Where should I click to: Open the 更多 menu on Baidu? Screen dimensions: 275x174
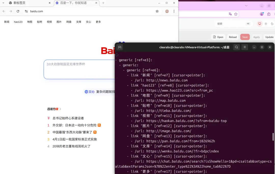coord(98,22)
